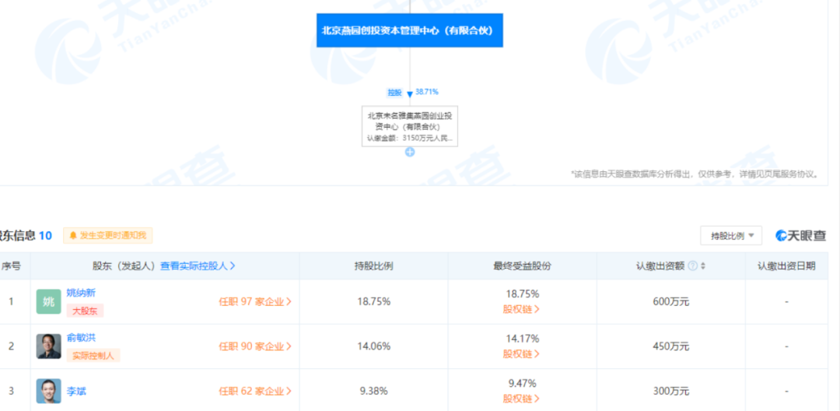840x411 pixels.
Task: Expand the plus node under 北京未名雅集燕园创业投资中心
Action: click(x=410, y=153)
